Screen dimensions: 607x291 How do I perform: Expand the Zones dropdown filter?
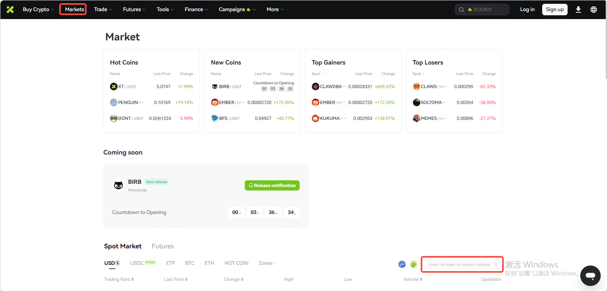pos(267,263)
